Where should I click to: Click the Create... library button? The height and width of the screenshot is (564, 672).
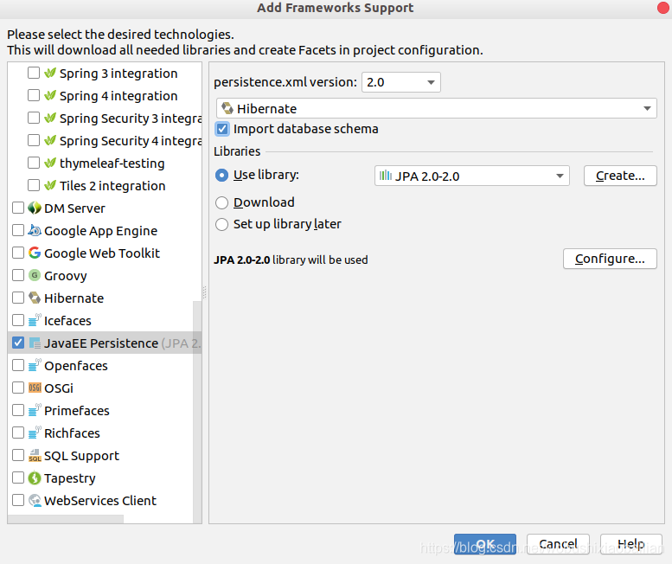click(x=620, y=176)
